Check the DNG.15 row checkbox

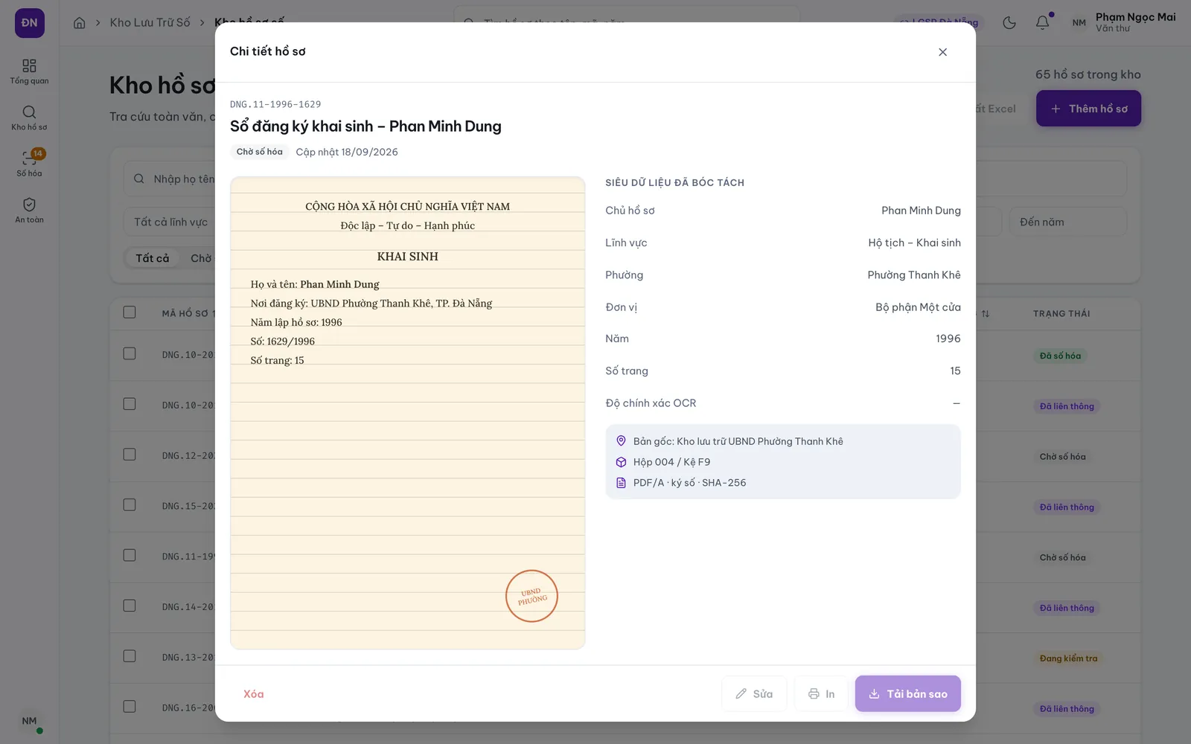point(130,505)
